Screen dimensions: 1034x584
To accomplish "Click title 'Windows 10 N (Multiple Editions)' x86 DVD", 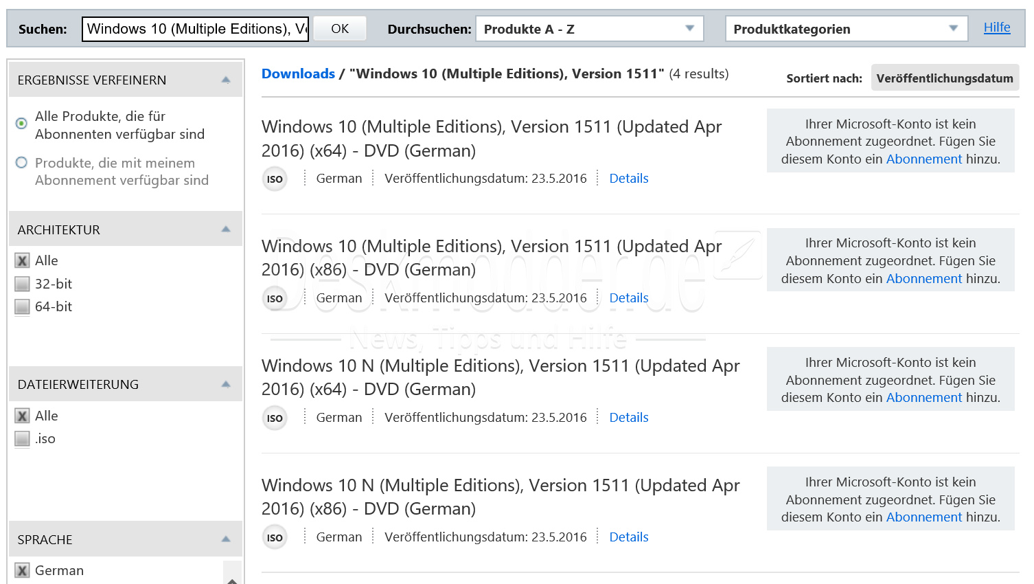I will 501,497.
